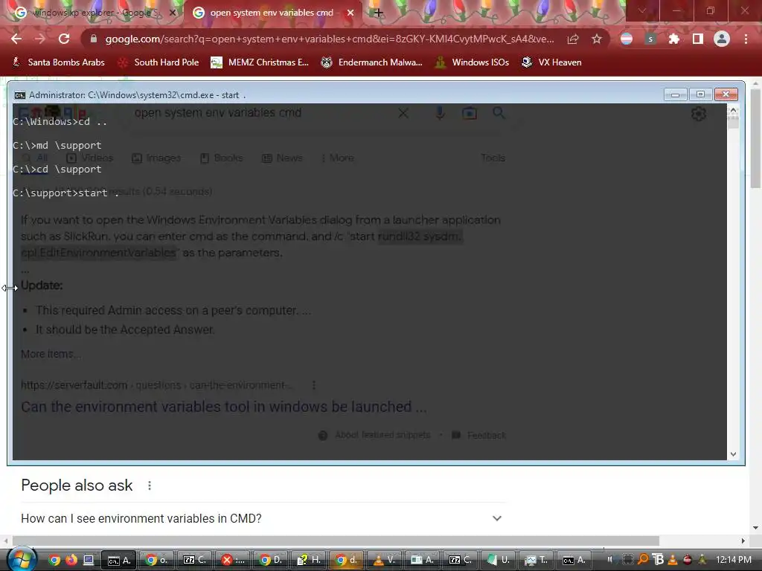Open the 'People also ask' three-dot options

tap(150, 485)
